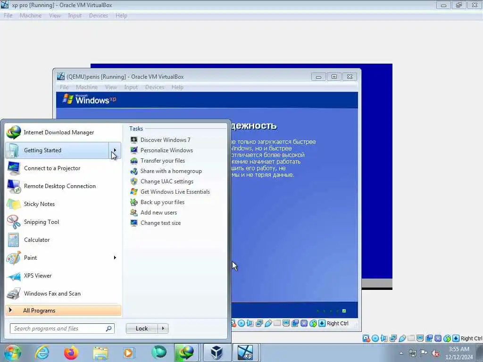Screen dimensions: 483x362
Task: Click display indicator in xp pro status bar
Action: point(420,338)
